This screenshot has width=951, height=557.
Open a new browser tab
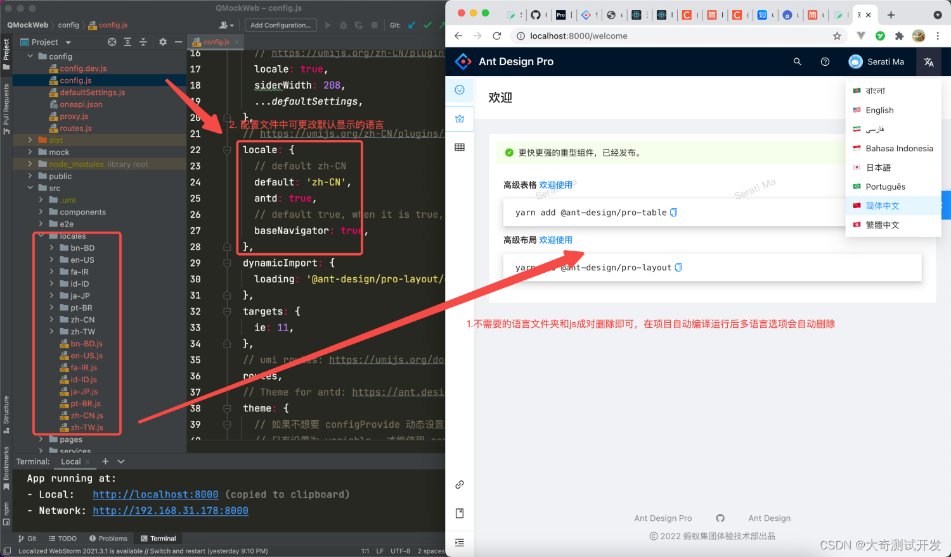(891, 15)
